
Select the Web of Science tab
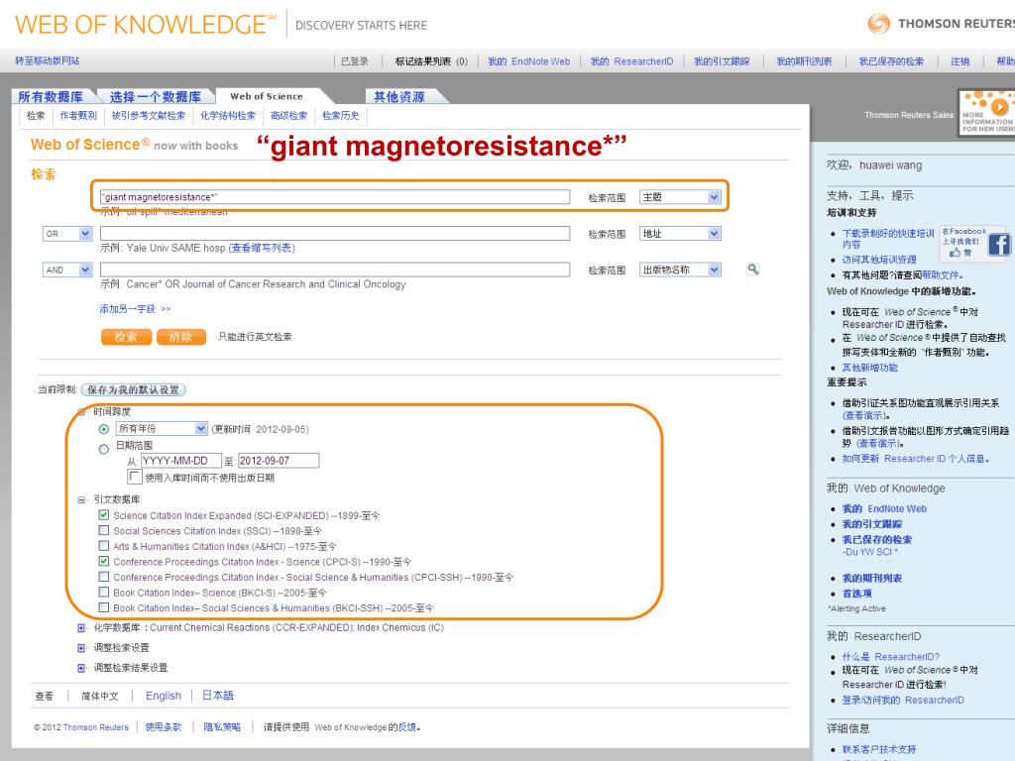pyautogui.click(x=267, y=96)
